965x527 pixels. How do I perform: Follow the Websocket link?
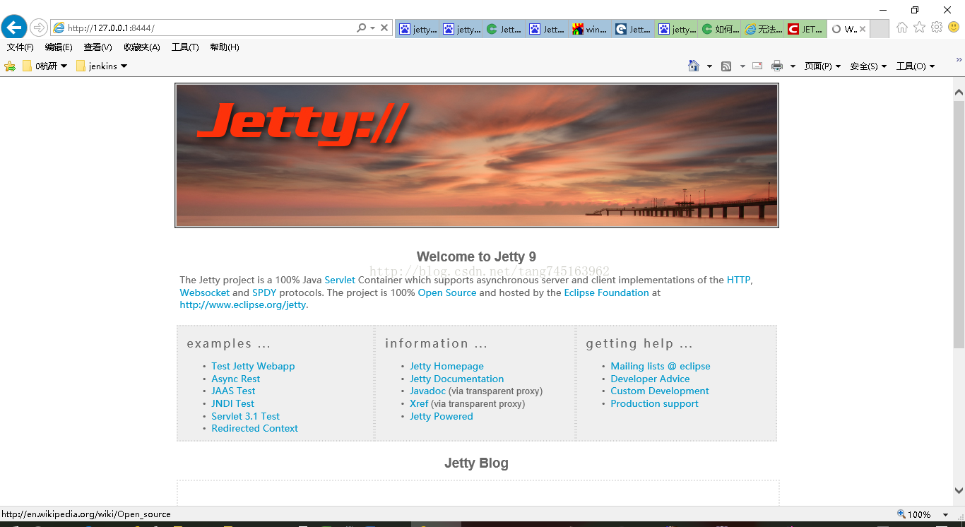click(x=205, y=292)
